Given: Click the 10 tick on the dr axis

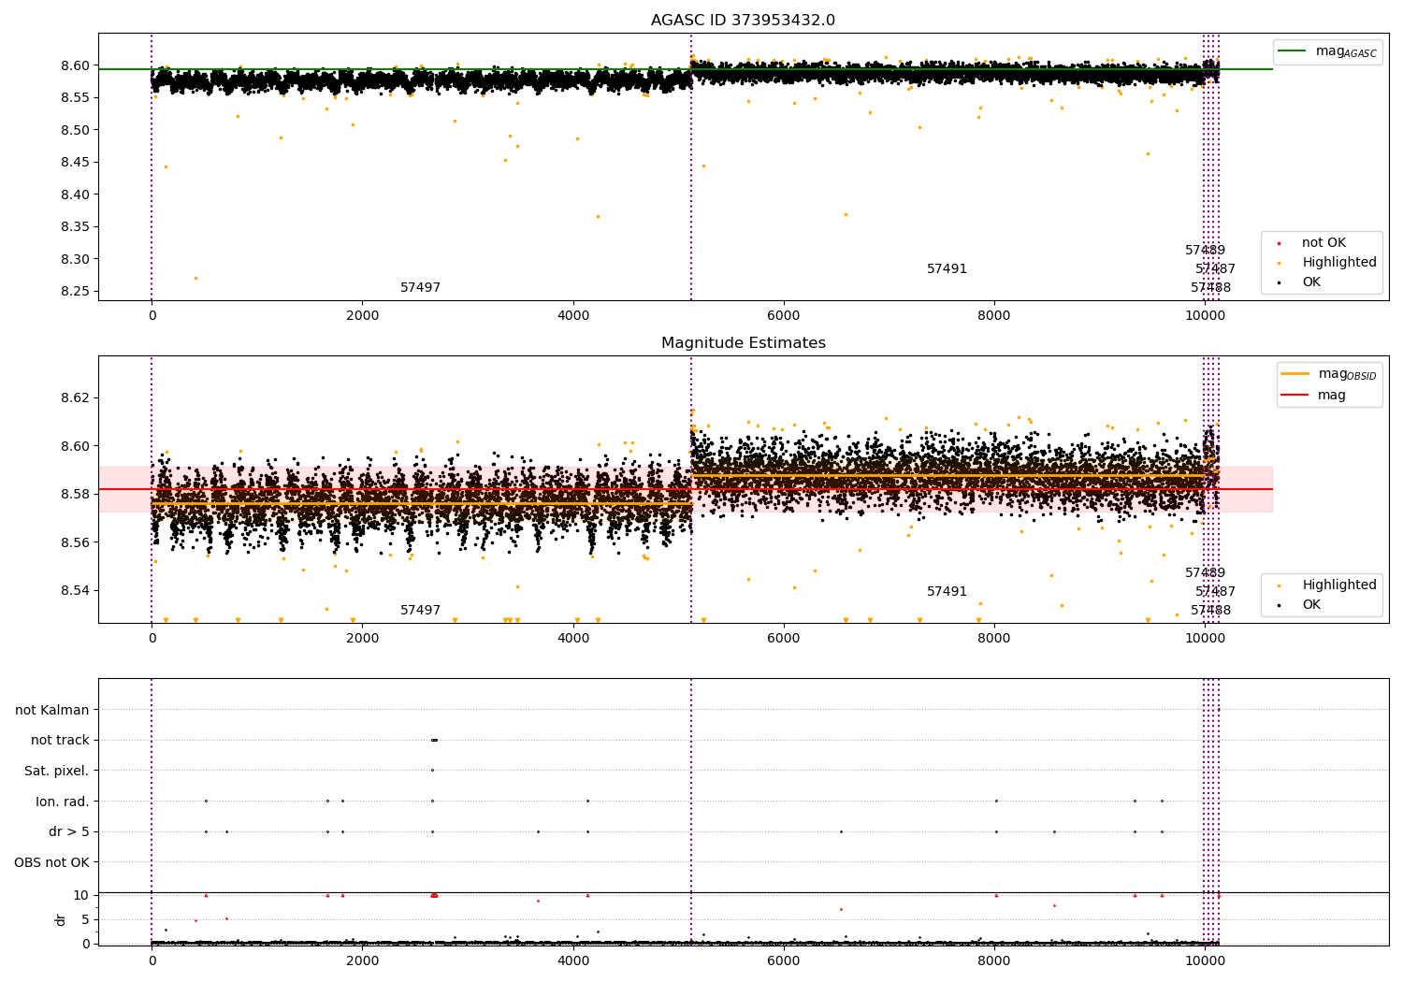Looking at the screenshot, I should (81, 895).
